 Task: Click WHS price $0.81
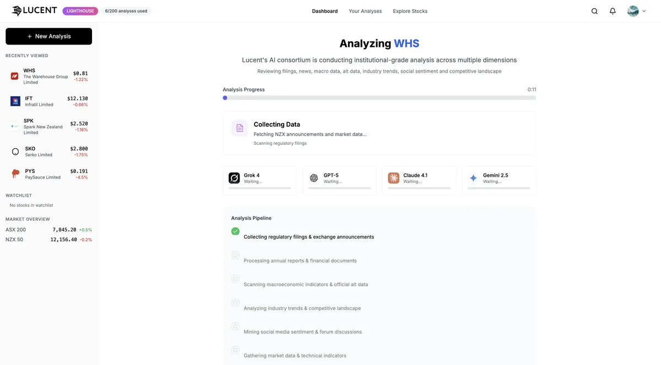click(x=80, y=73)
